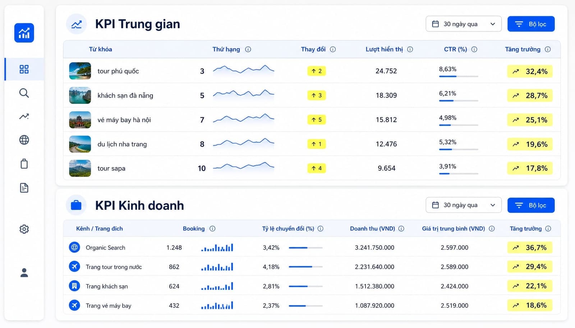Click the vé máy bay hà nội thumbnail
The image size is (575, 328).
pyautogui.click(x=80, y=120)
